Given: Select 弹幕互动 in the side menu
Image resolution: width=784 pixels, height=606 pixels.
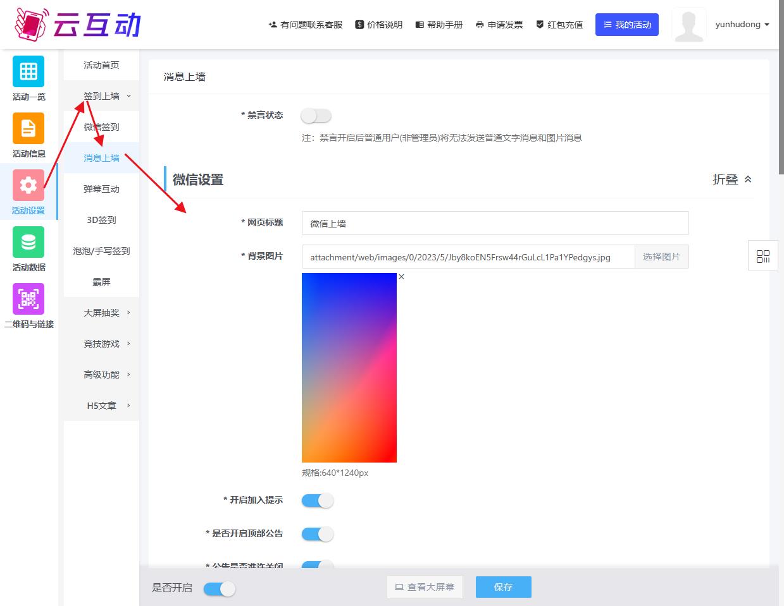Looking at the screenshot, I should click(101, 189).
